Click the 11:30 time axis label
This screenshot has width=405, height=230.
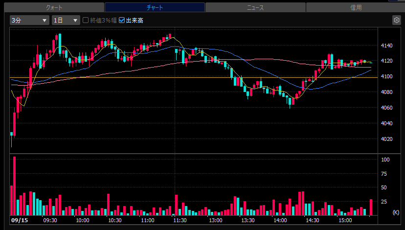pos(180,220)
